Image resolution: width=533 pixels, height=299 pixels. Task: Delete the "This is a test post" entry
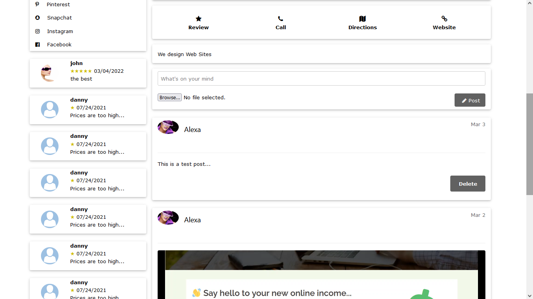click(x=467, y=183)
